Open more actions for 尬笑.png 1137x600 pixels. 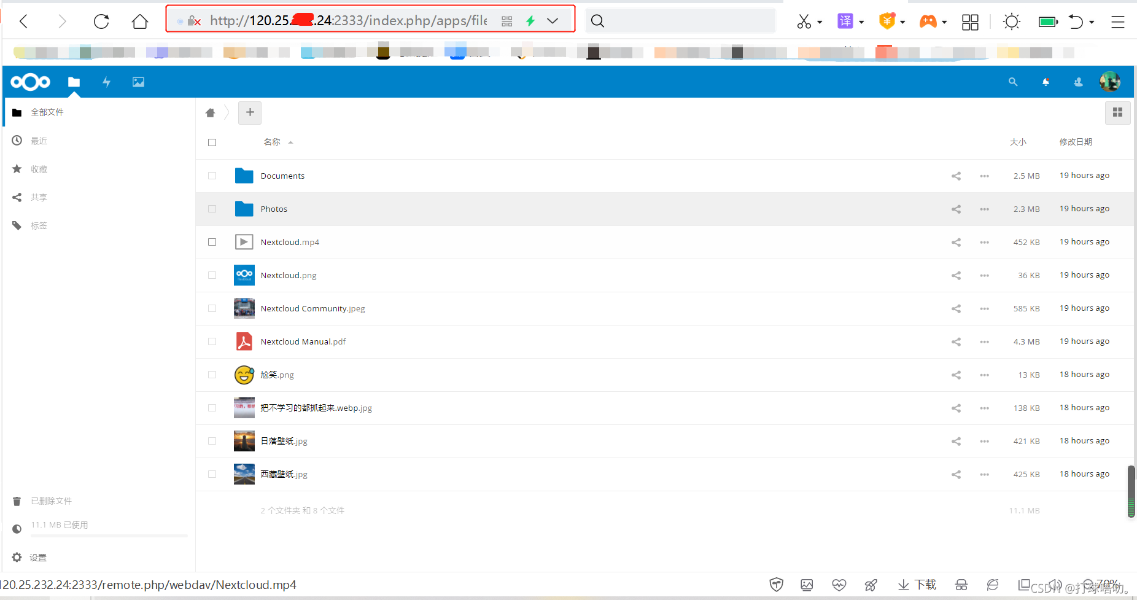[x=985, y=375]
